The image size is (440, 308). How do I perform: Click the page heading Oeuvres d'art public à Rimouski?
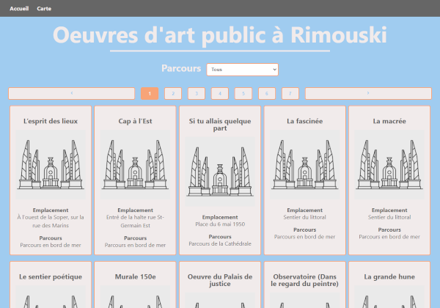pyautogui.click(x=220, y=35)
